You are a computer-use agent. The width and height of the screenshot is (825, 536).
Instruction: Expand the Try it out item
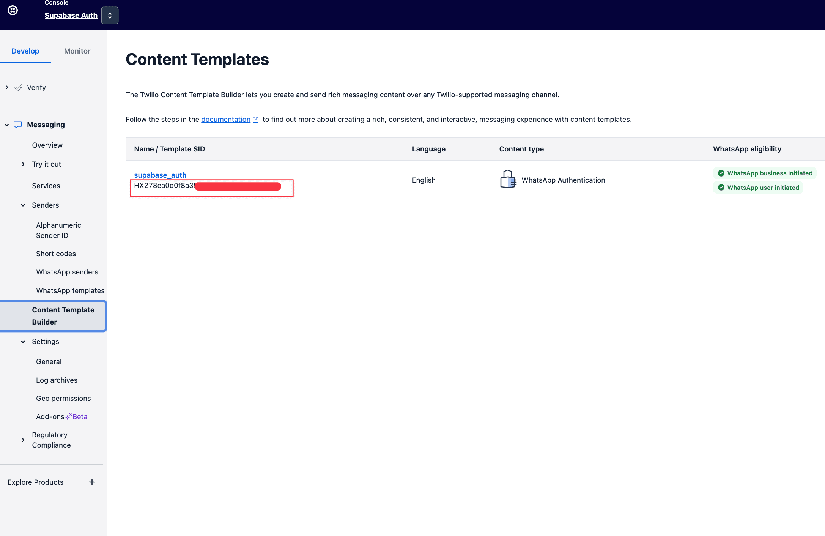tap(23, 164)
